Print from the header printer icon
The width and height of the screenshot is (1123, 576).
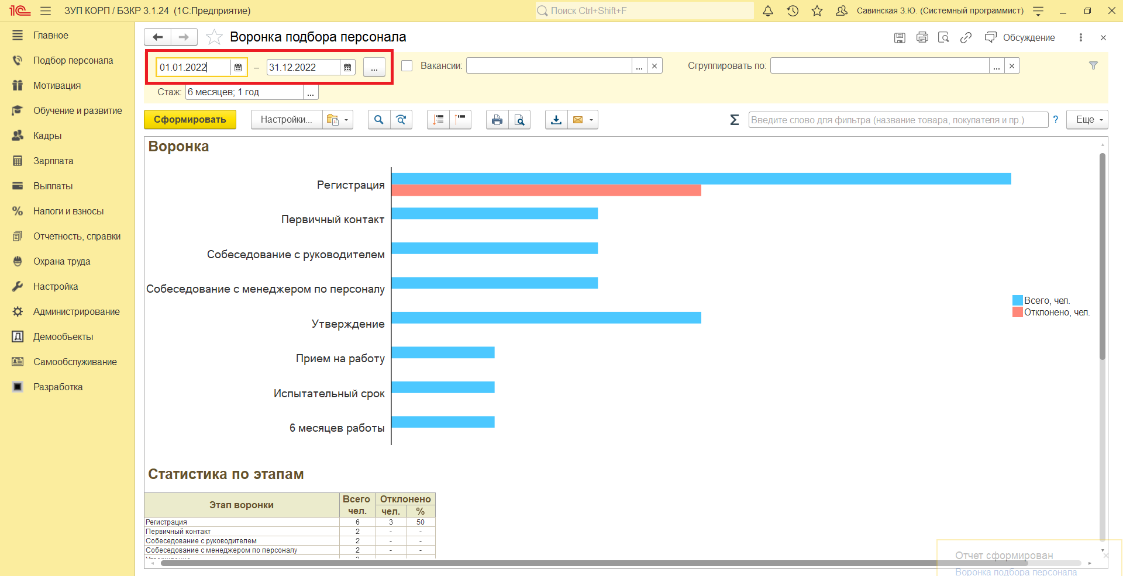[922, 38]
